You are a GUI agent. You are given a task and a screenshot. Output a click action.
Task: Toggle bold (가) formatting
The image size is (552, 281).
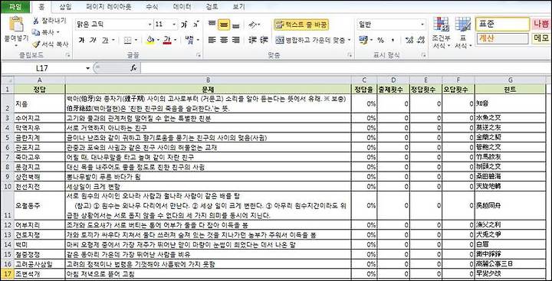(x=82, y=40)
